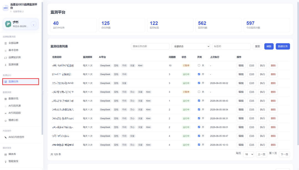The width and height of the screenshot is (299, 170).
Task: Open the per-page count dropdown
Action: pyautogui.click(x=248, y=154)
